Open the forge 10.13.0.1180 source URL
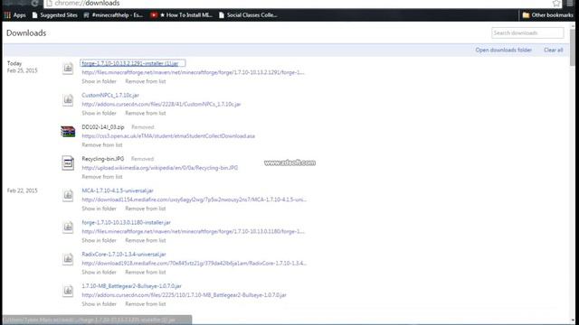The image size is (579, 325). 193,231
